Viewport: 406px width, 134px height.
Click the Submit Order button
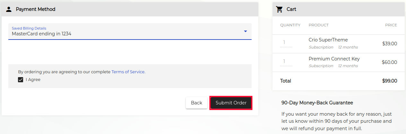231,103
